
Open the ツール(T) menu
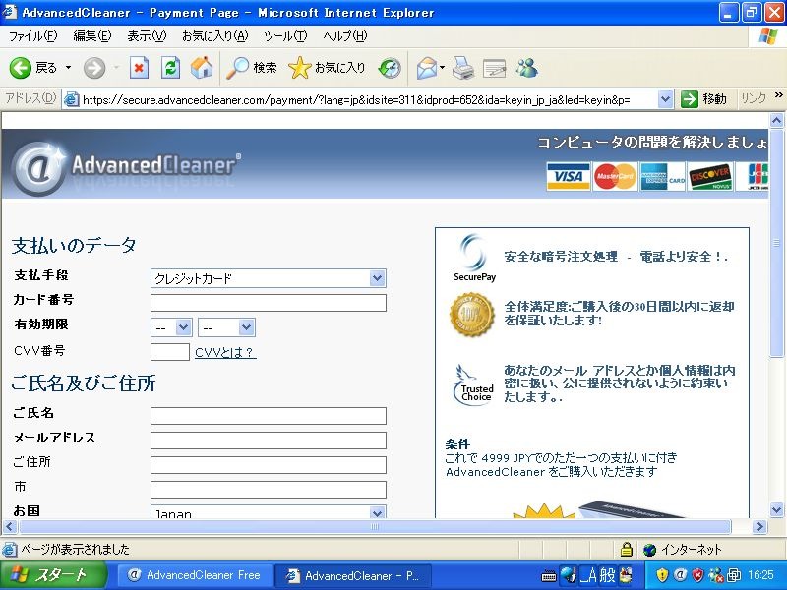285,36
